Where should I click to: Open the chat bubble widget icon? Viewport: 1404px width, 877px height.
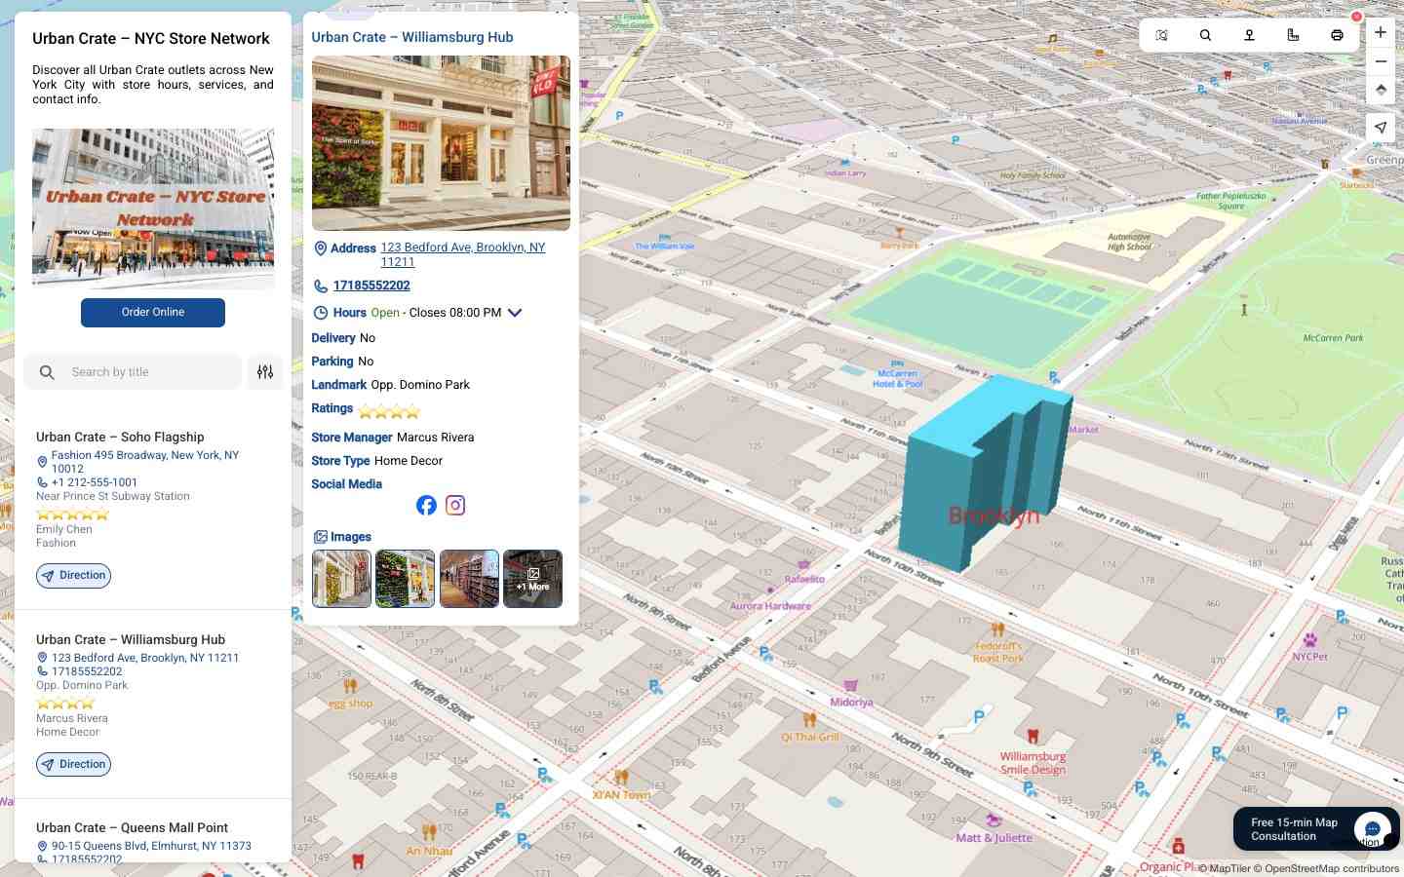[1372, 829]
